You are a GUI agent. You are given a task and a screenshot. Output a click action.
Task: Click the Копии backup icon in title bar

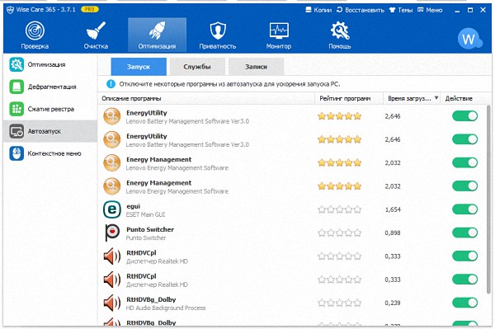309,10
